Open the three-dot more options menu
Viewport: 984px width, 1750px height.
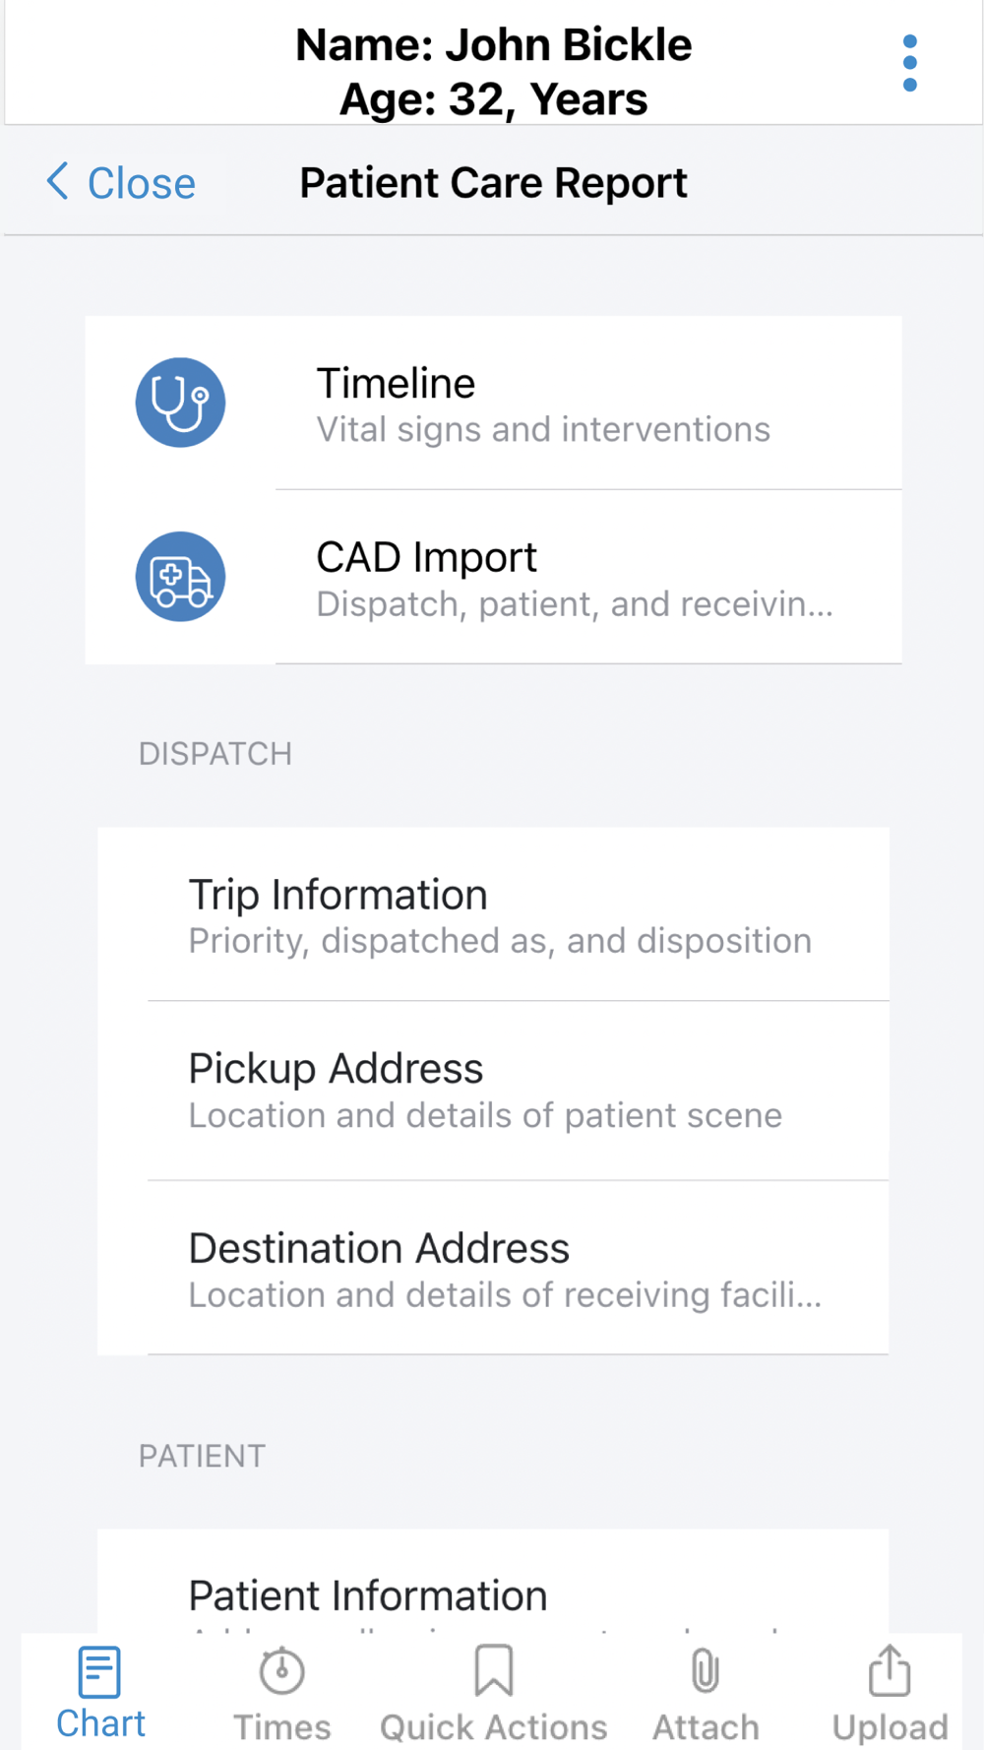click(909, 64)
